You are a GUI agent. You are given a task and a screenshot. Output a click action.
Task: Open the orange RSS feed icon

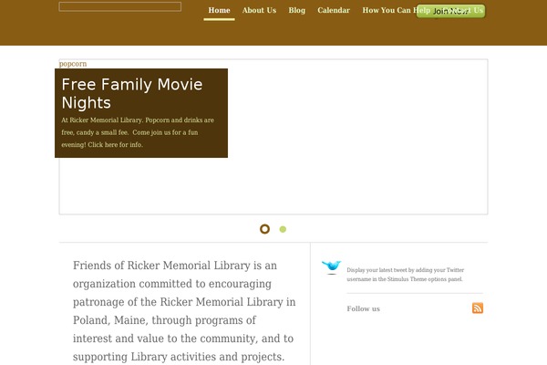click(478, 308)
